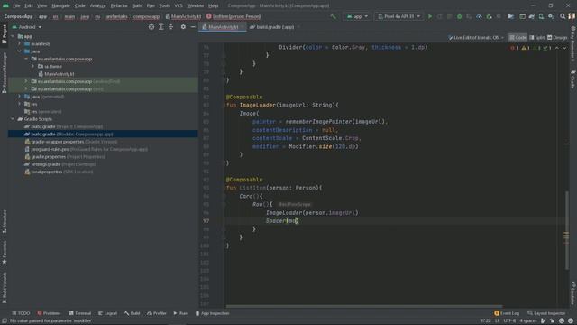
Task: Click the user avatar icon in toolbar
Action: click(572, 16)
